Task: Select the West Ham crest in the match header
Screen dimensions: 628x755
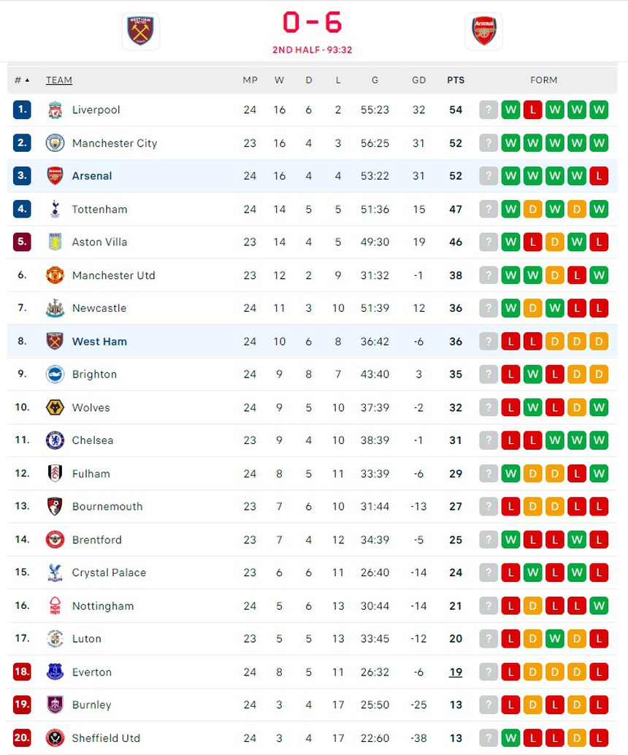Action: click(140, 31)
